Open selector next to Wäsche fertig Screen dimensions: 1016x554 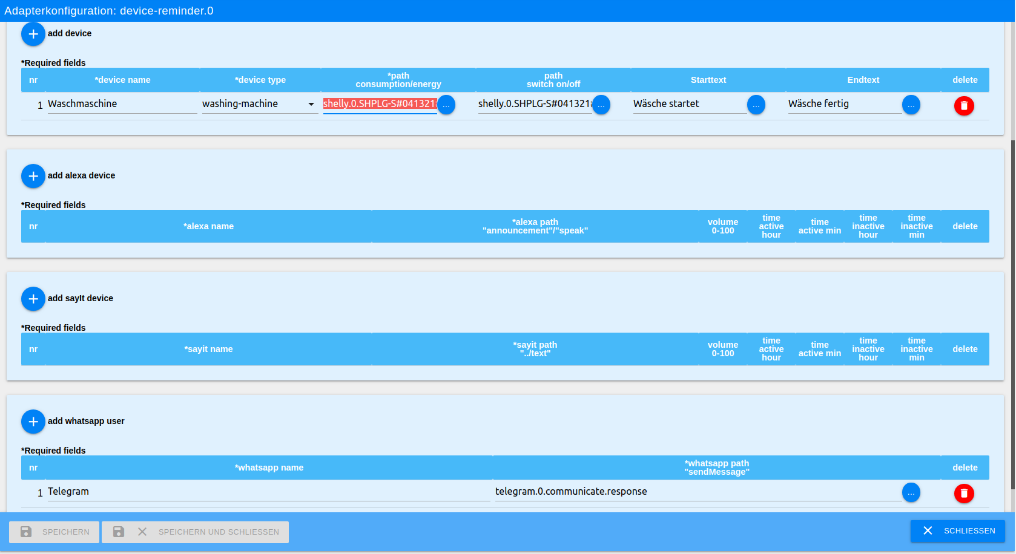(x=911, y=105)
